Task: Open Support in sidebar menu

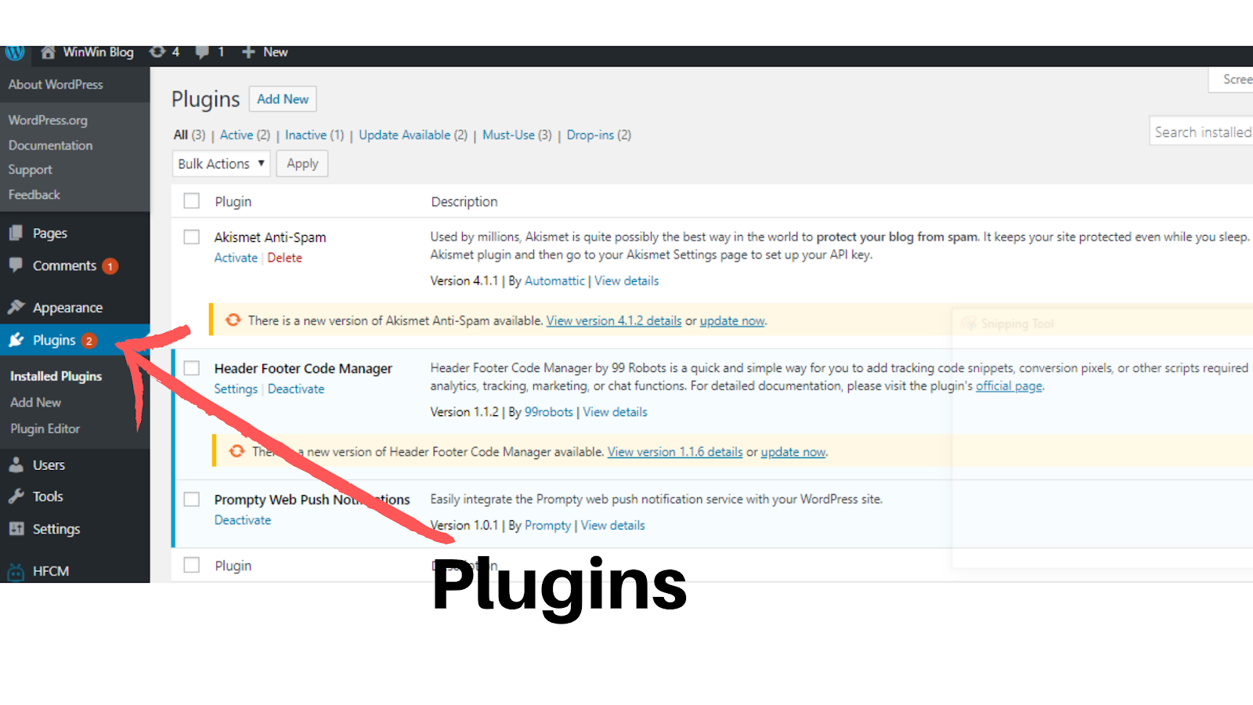Action: coord(31,169)
